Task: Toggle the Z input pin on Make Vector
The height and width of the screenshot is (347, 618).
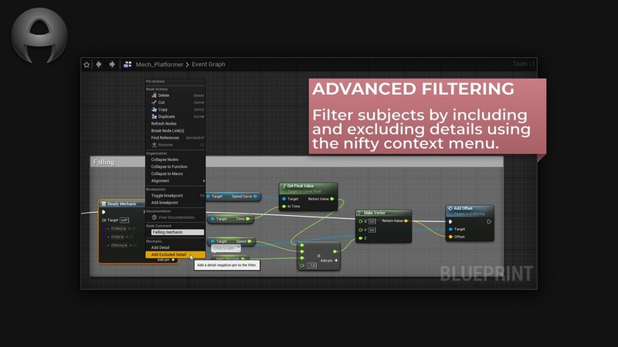Action: (x=360, y=238)
